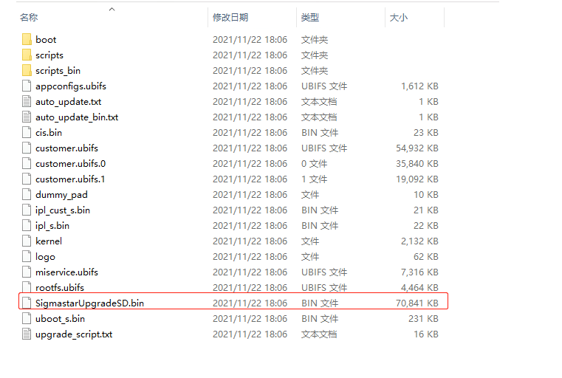562x378 pixels.
Task: Click the 10 KB size of dummy_pad
Action: [426, 195]
